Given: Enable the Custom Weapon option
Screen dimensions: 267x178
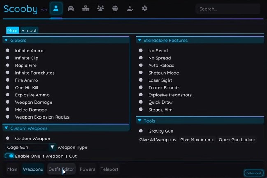Looking at the screenshot, I should (7, 138).
